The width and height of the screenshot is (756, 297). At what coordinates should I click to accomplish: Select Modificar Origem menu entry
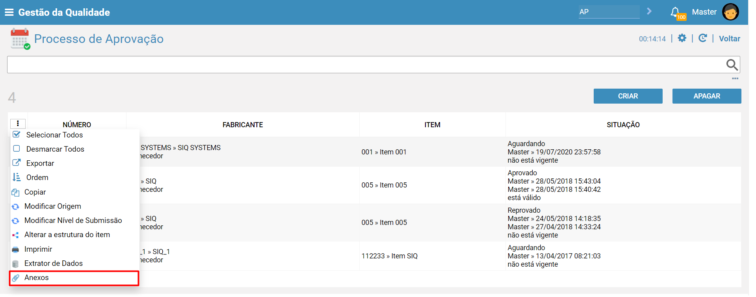53,206
